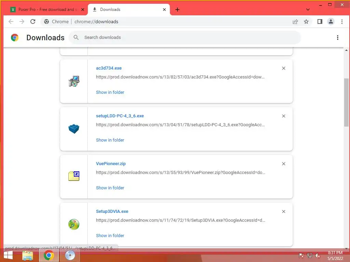
Task: Open the VuePioneer.zip file link
Action: [x=111, y=163]
